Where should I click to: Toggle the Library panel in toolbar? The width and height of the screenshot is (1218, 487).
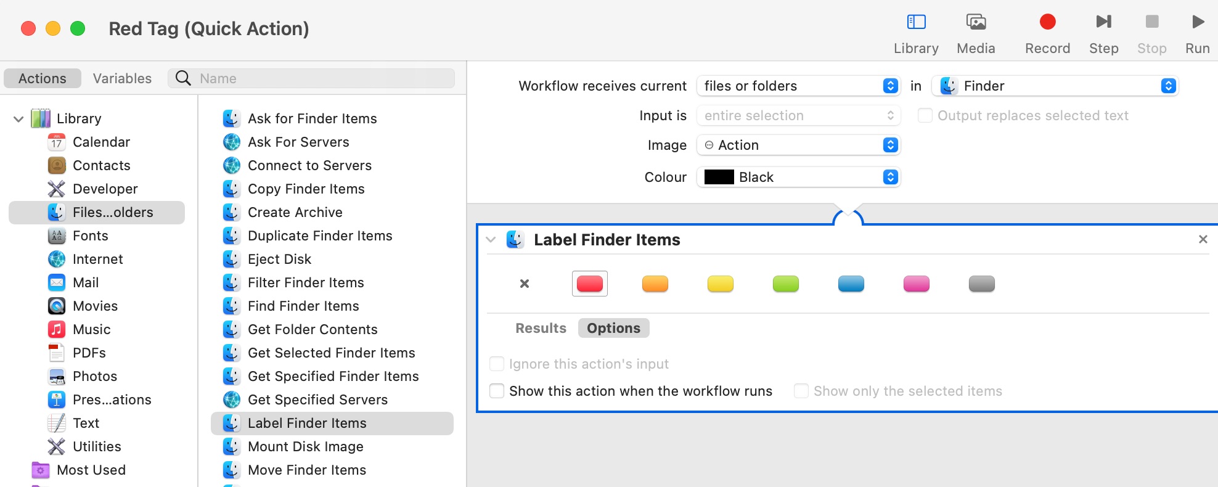click(x=916, y=34)
